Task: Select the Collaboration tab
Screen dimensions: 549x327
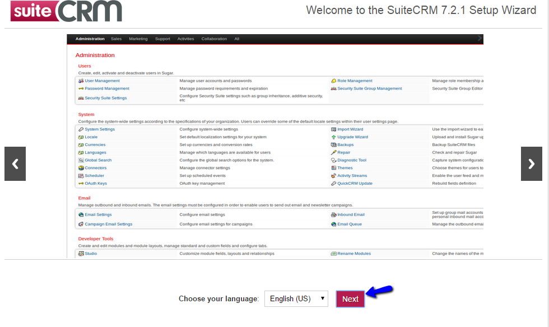Action: pyautogui.click(x=214, y=39)
